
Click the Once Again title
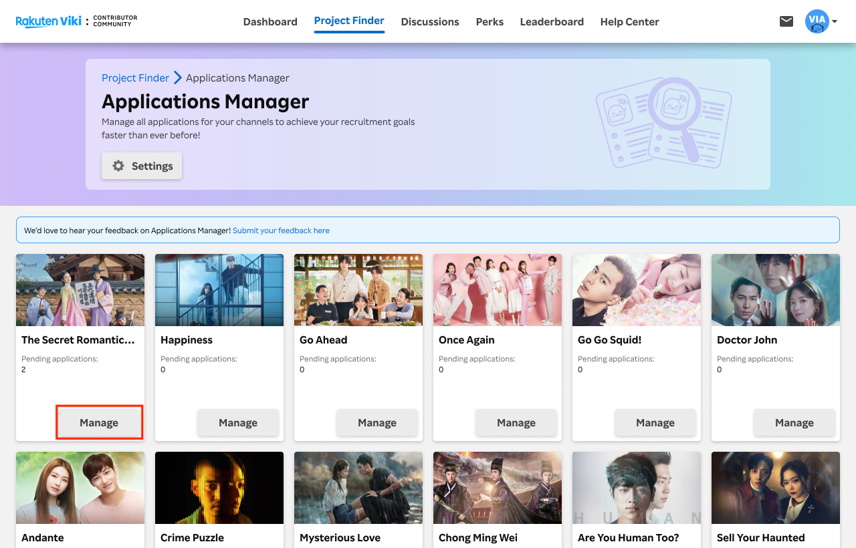point(466,339)
